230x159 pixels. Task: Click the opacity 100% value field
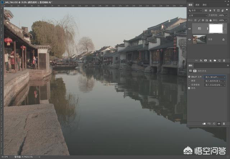click(221, 15)
